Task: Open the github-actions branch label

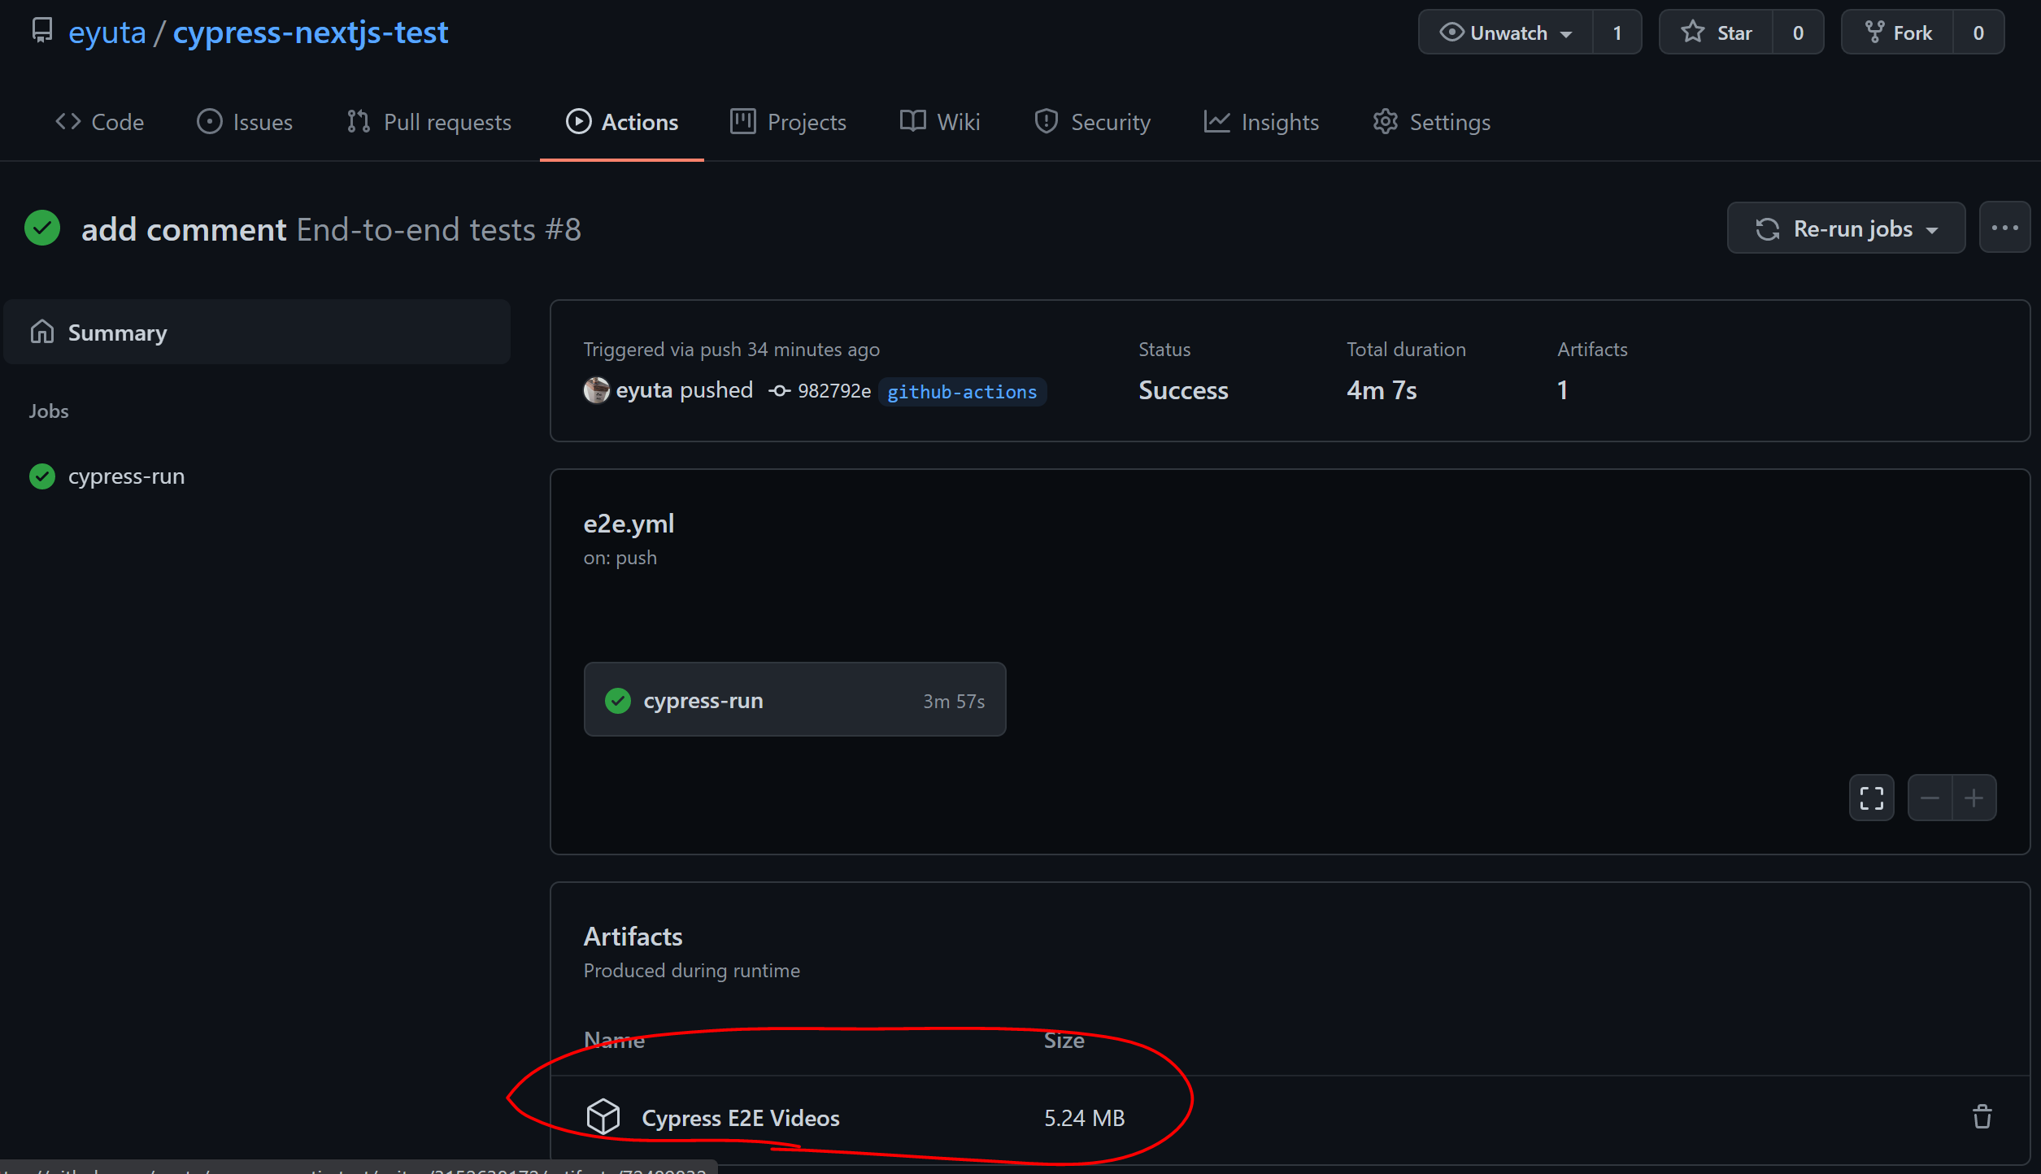Action: pos(962,392)
